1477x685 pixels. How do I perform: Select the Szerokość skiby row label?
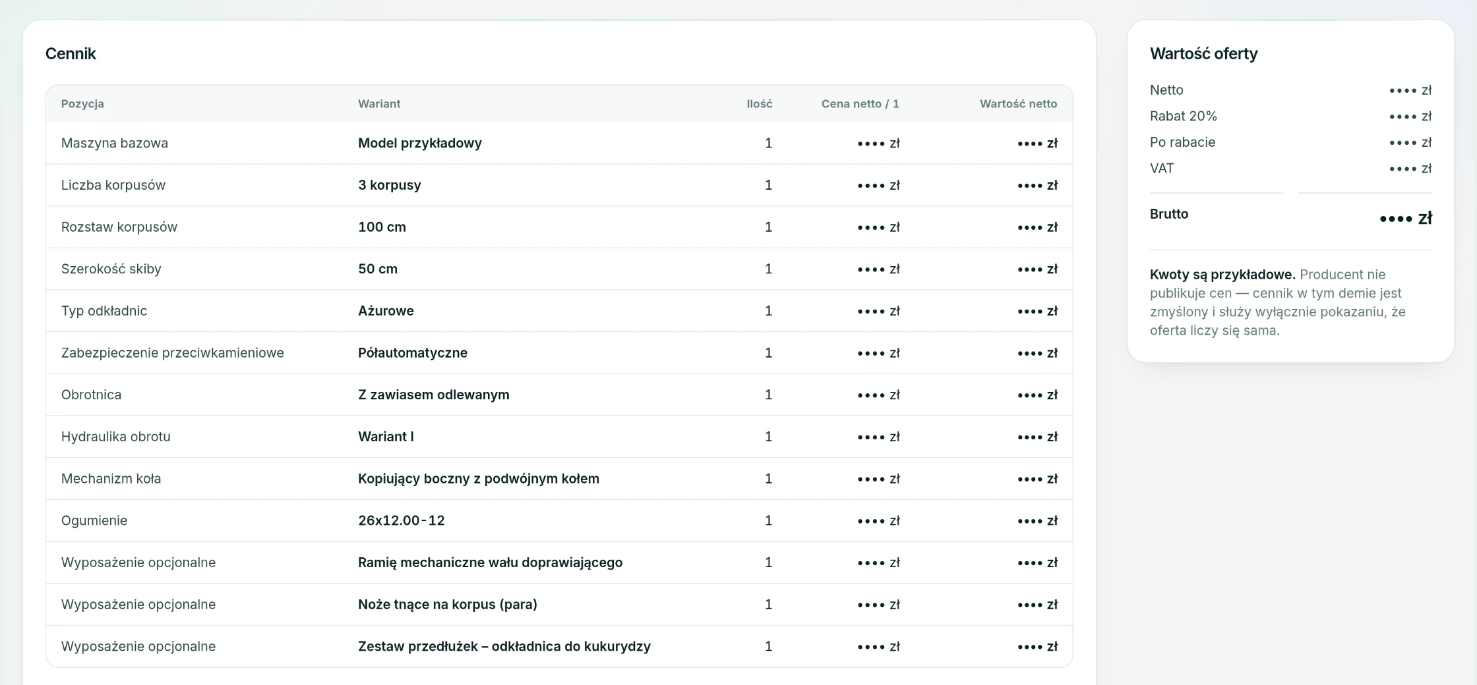click(111, 269)
